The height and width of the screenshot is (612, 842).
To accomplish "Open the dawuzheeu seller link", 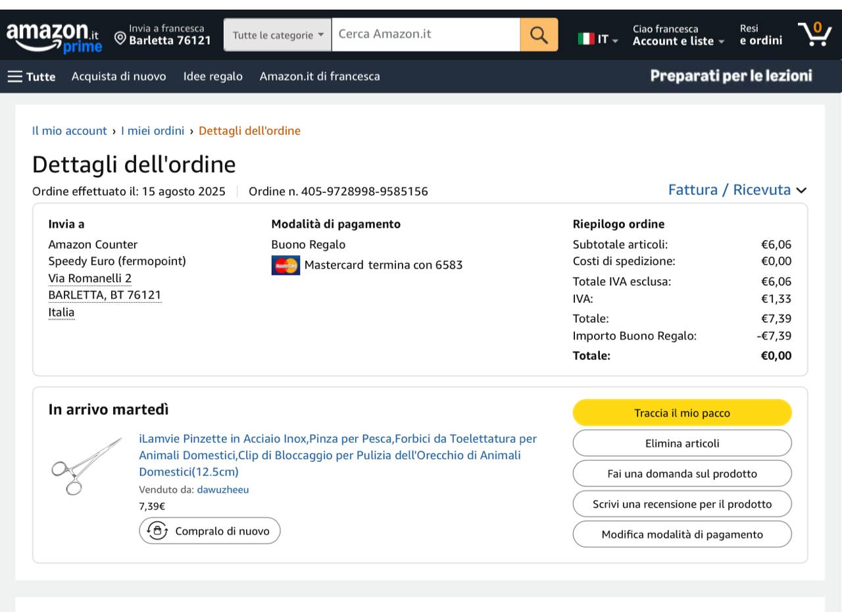I will click(223, 490).
